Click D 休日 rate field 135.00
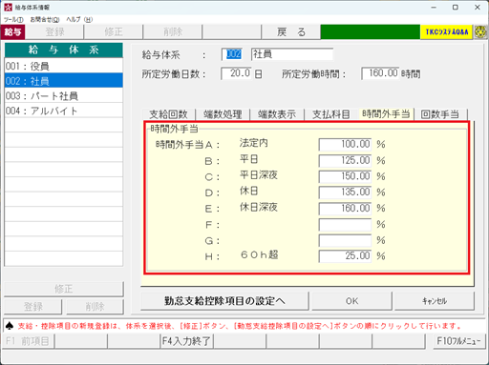The width and height of the screenshot is (489, 365). point(345,193)
